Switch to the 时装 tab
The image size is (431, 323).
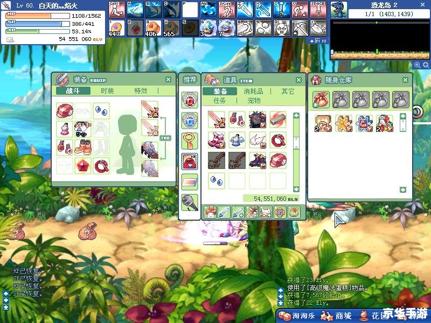(x=107, y=91)
